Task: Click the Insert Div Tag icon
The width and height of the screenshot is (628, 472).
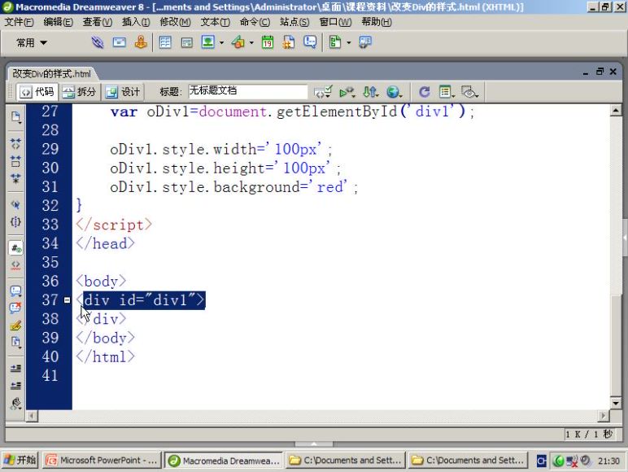Action: coord(186,42)
